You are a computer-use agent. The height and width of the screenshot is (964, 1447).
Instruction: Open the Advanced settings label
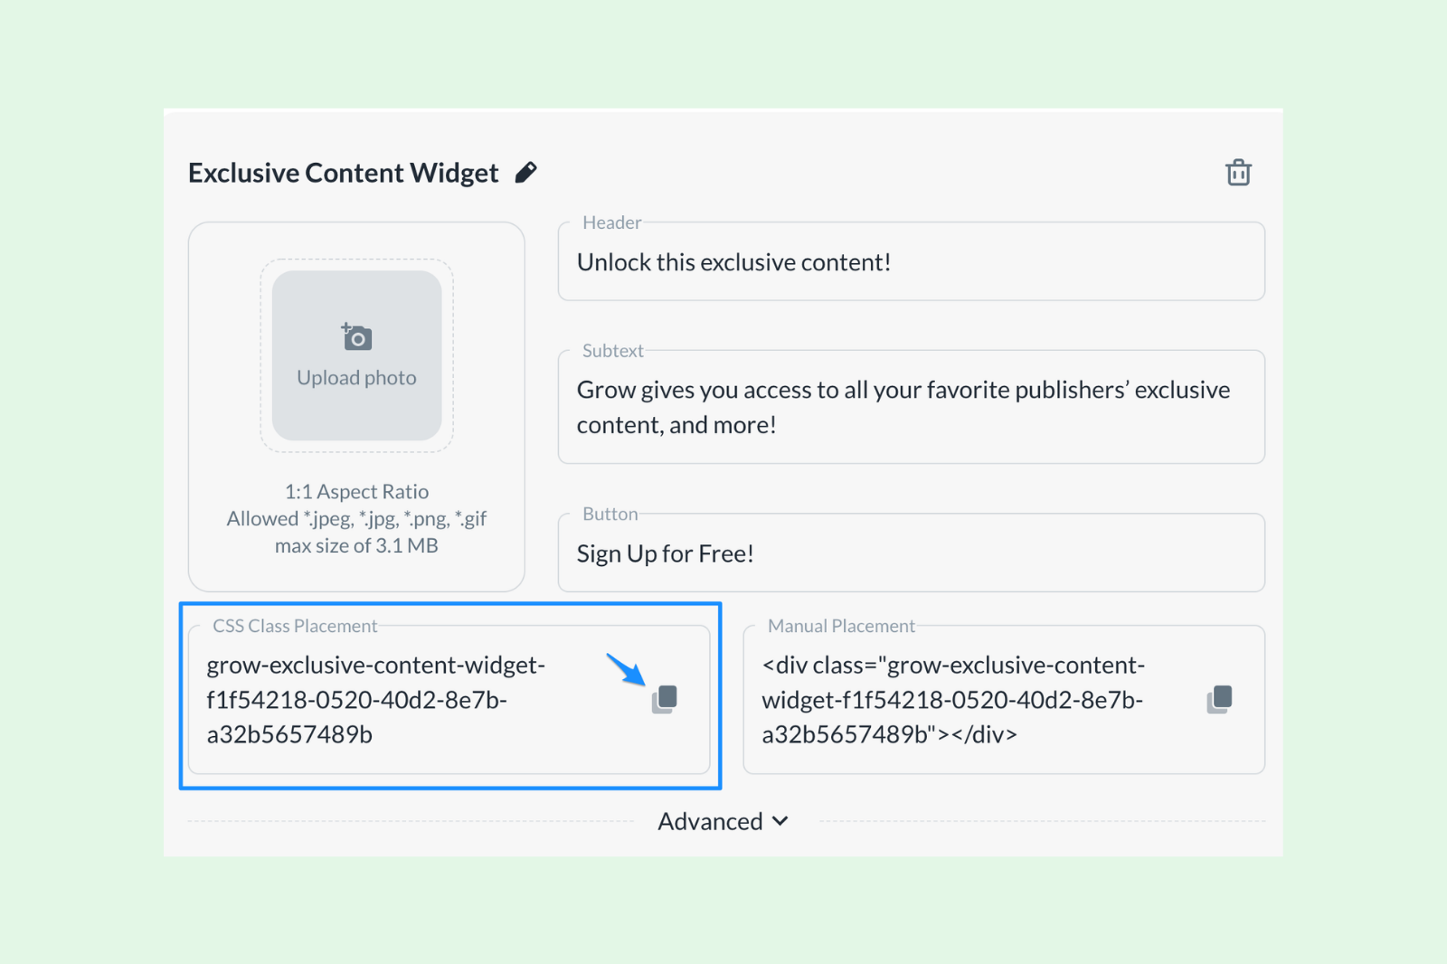click(x=710, y=821)
